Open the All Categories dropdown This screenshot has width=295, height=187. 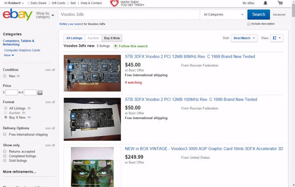pos(223,14)
